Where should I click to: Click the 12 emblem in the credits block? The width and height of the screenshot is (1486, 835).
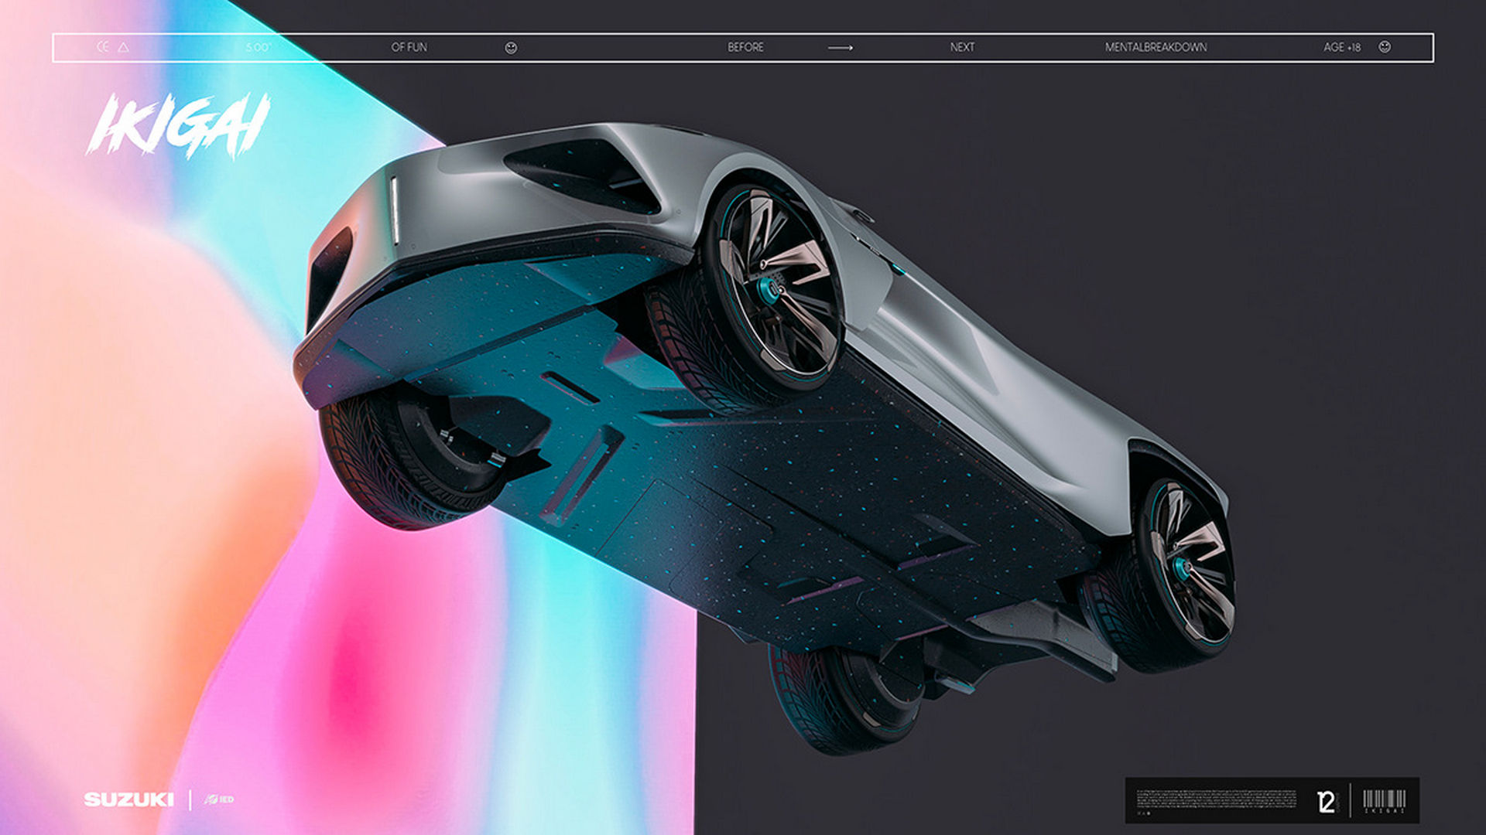tap(1326, 802)
